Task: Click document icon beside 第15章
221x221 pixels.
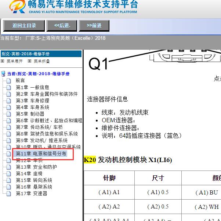Action: 9,180
